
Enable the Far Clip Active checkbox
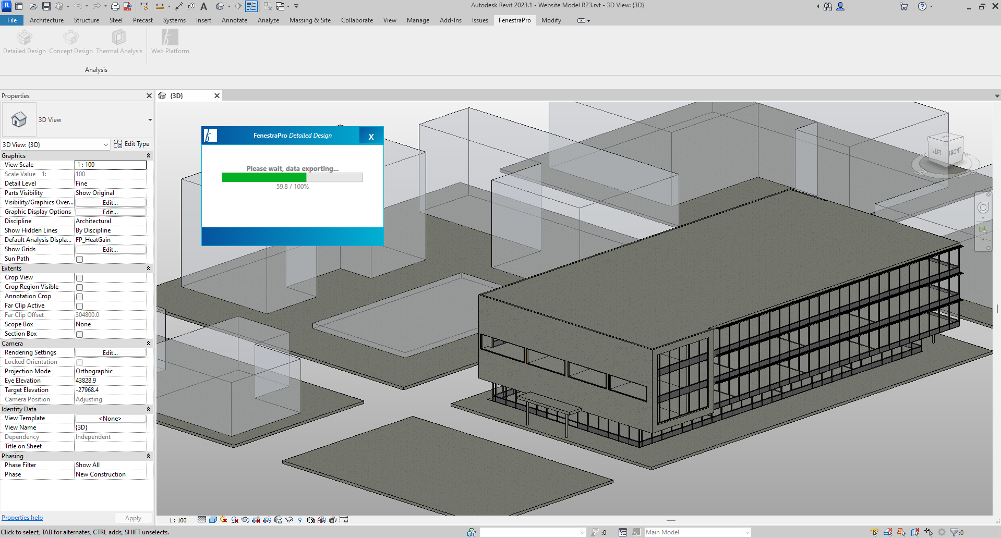point(80,306)
